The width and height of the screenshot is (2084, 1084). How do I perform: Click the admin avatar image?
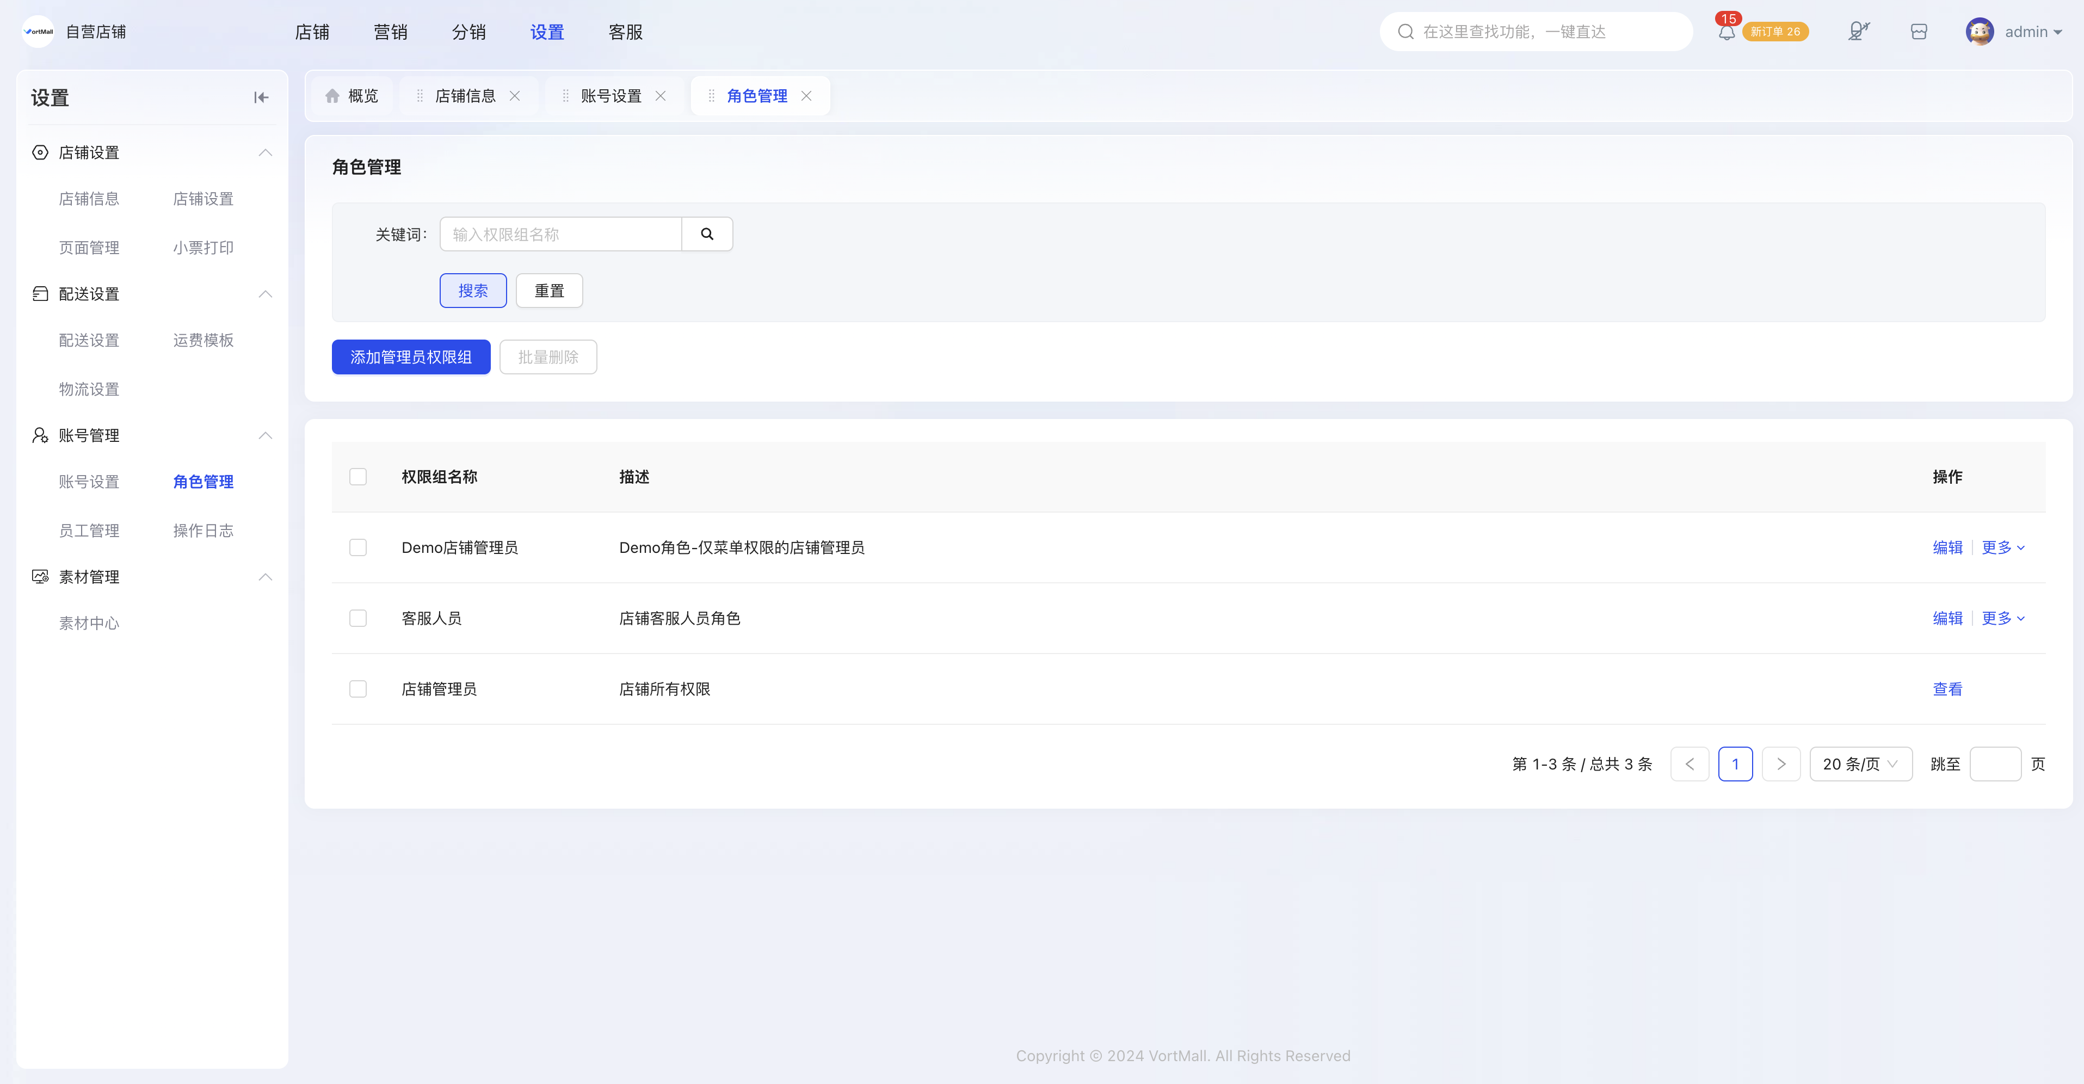coord(1980,32)
